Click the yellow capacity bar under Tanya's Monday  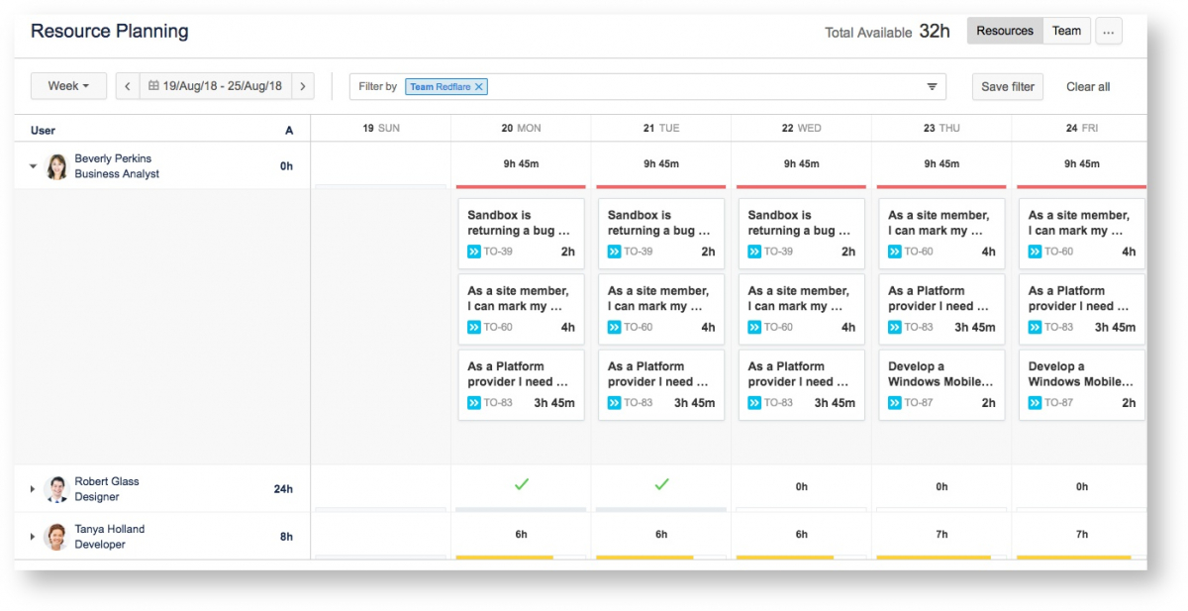click(x=505, y=558)
